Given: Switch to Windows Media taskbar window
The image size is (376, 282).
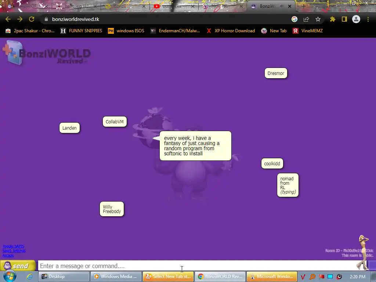Looking at the screenshot, I should [116, 276].
